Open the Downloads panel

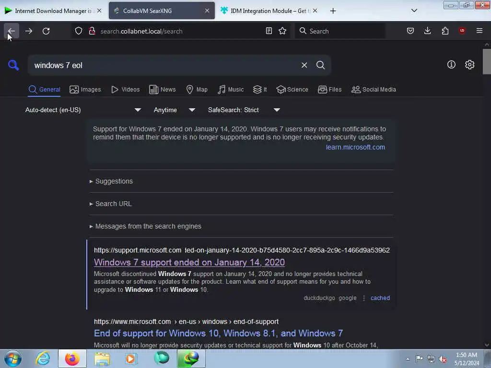427,31
